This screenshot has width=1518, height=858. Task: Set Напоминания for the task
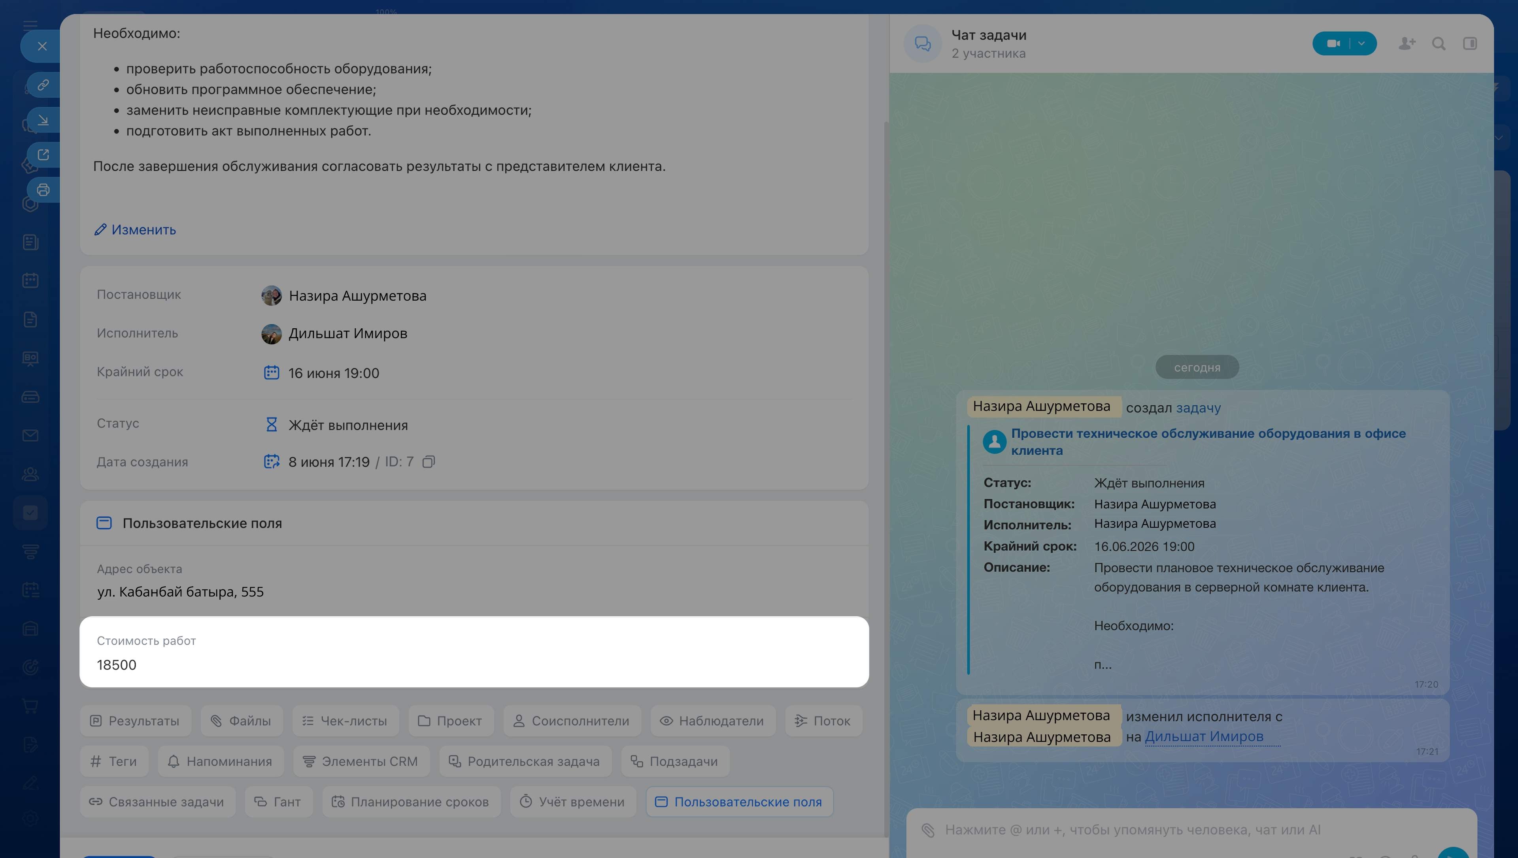[x=221, y=761]
